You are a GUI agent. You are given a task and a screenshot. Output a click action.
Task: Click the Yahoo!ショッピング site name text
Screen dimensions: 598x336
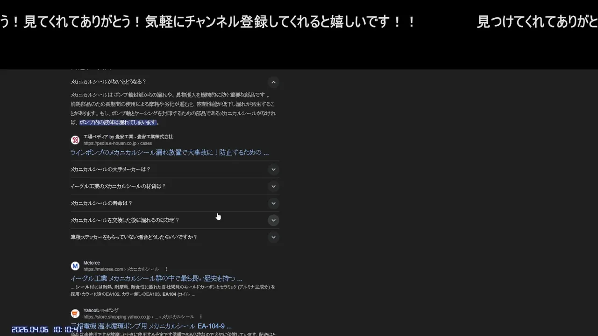[101, 310]
